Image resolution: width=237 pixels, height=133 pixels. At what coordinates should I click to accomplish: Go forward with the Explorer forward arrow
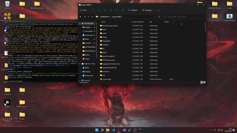point(85,17)
